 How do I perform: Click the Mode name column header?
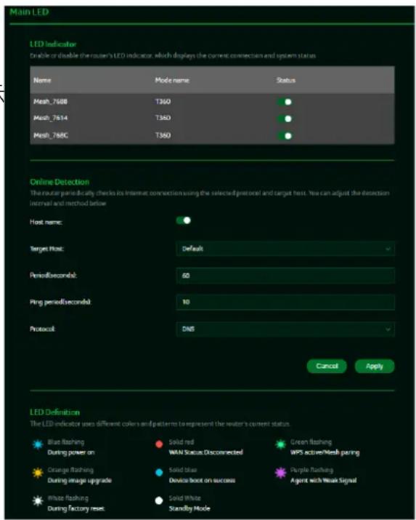click(x=172, y=80)
